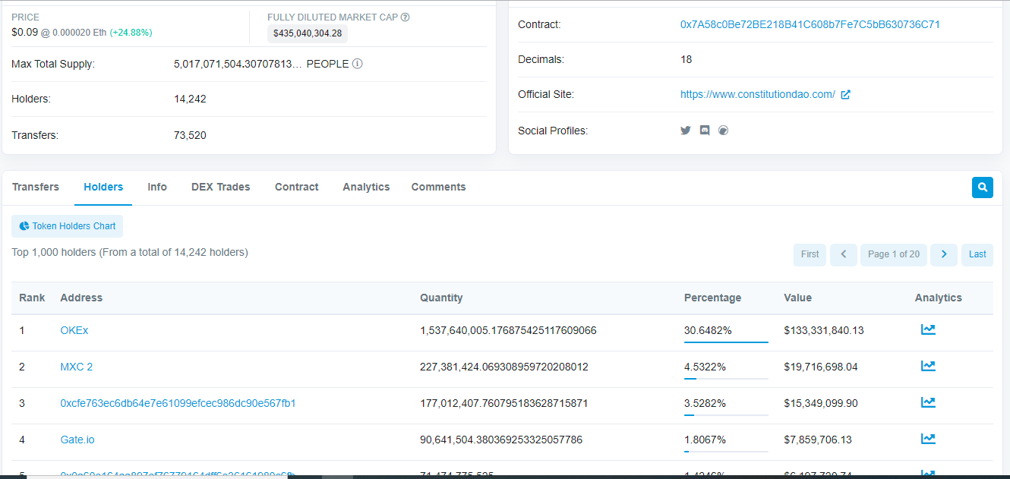Open the Analytics tab
The image size is (1010, 479).
366,187
